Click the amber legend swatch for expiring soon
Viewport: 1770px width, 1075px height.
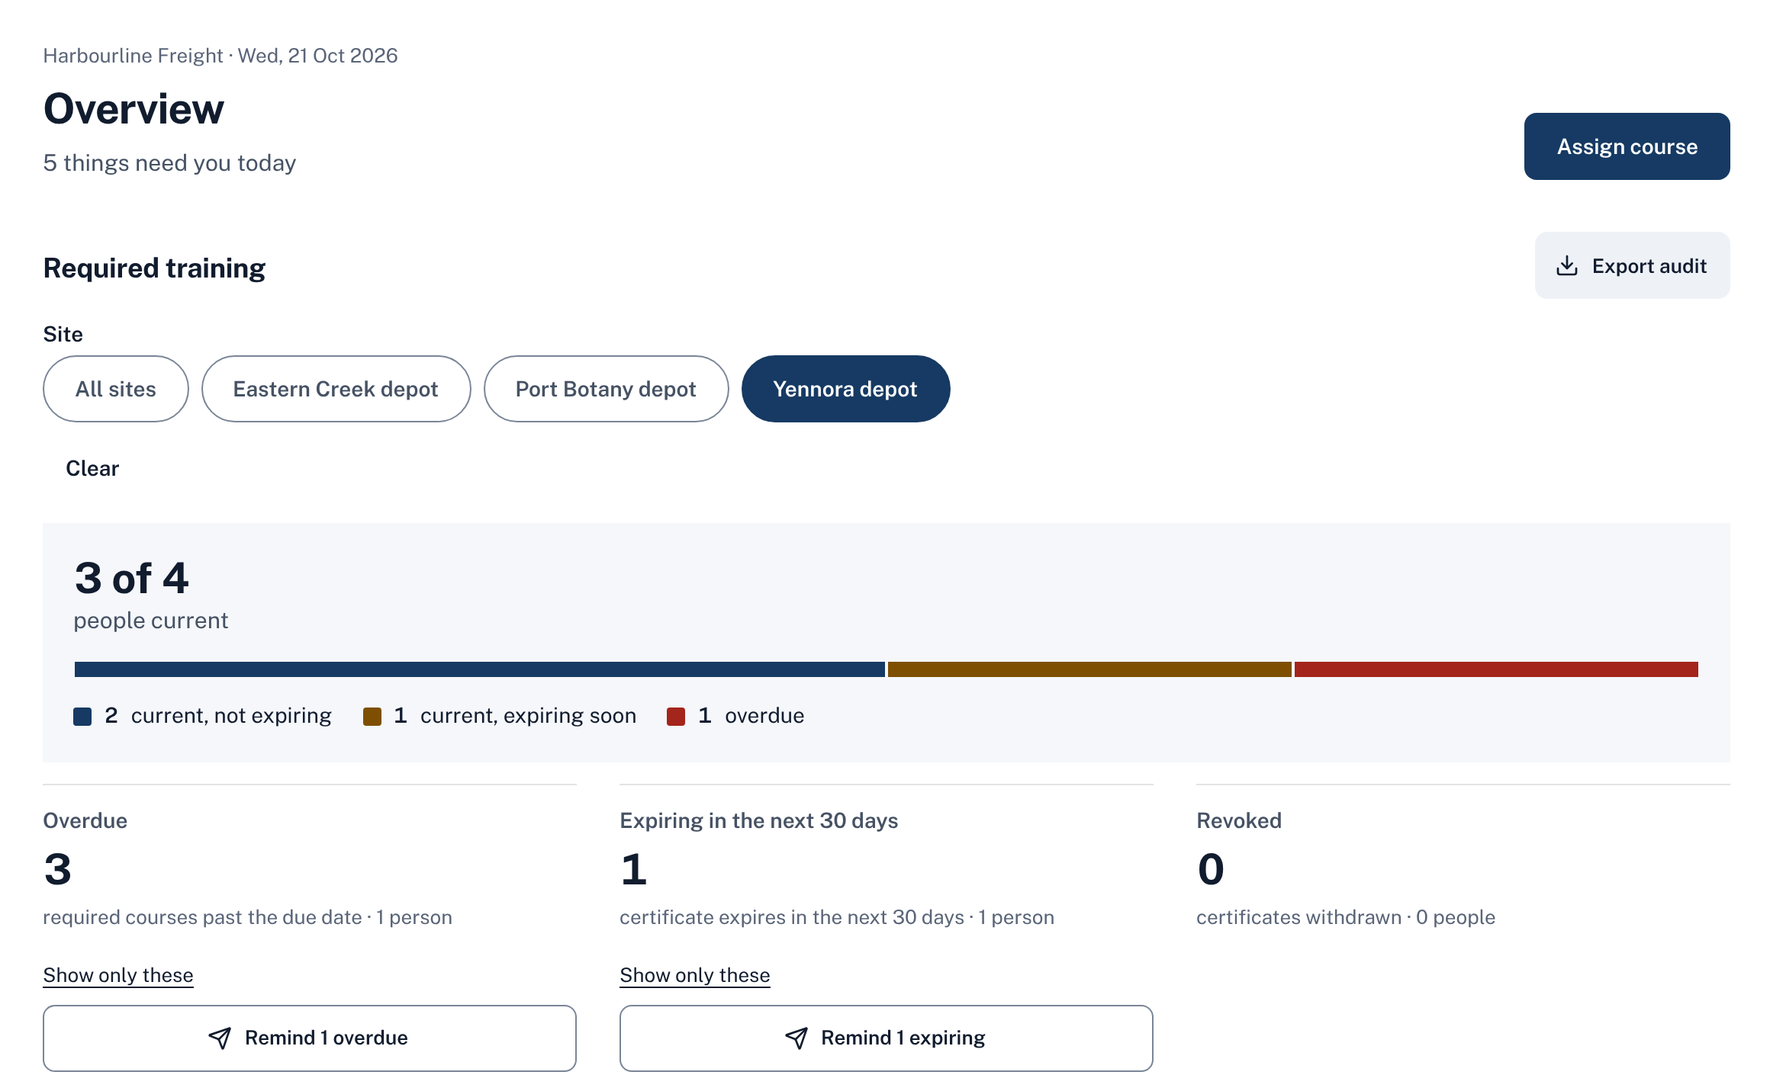372,717
